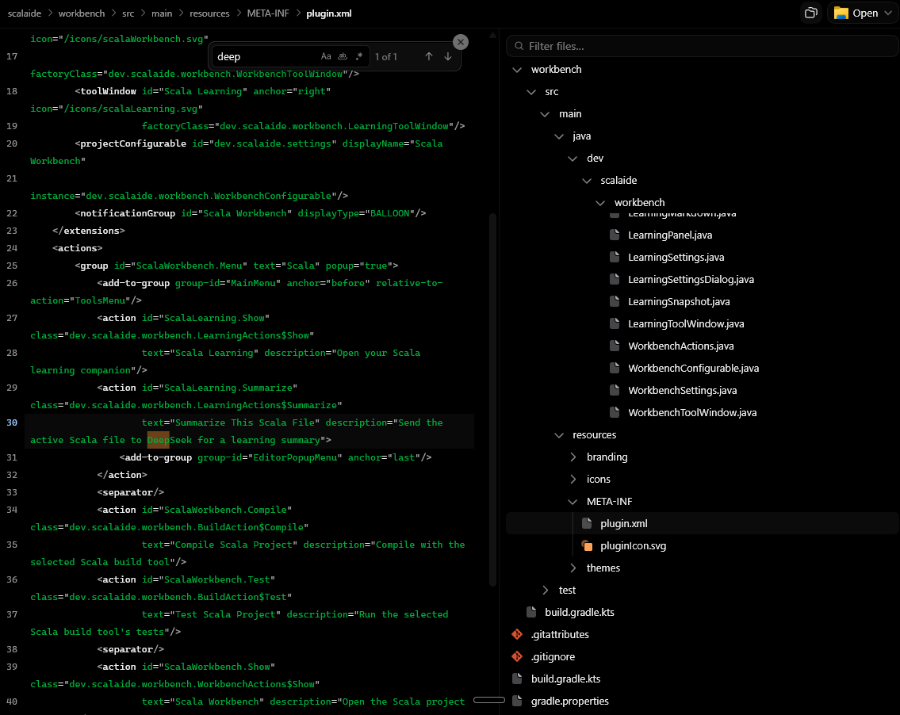Expand the icons folder

coord(573,479)
